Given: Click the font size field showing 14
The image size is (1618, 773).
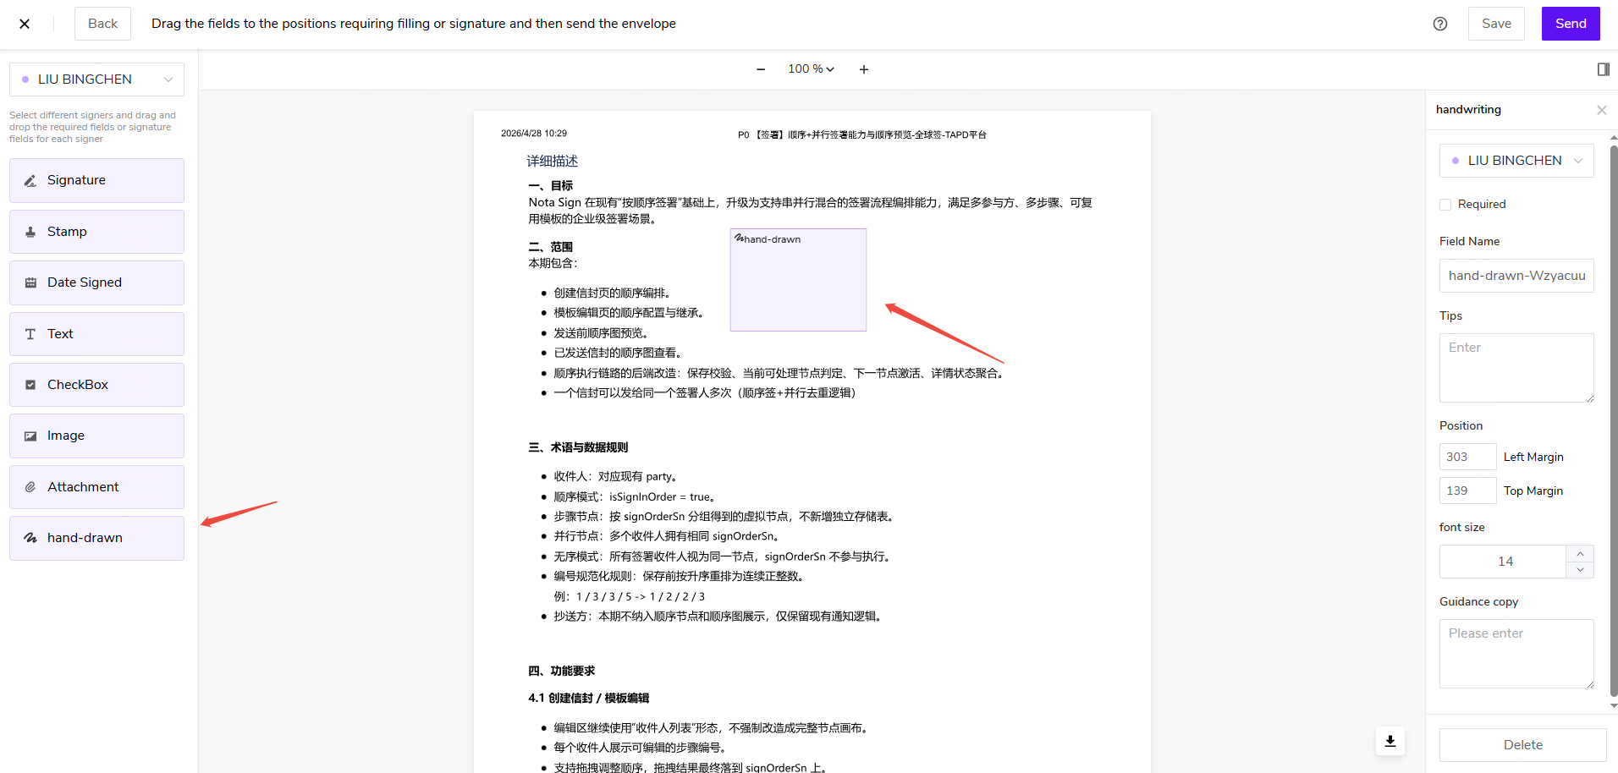Looking at the screenshot, I should pyautogui.click(x=1504, y=562).
